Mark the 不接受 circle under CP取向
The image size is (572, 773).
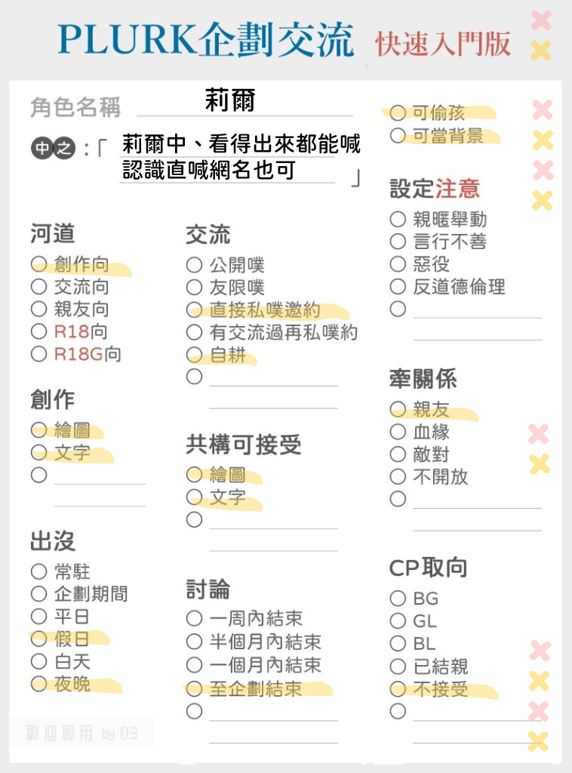coord(398,688)
